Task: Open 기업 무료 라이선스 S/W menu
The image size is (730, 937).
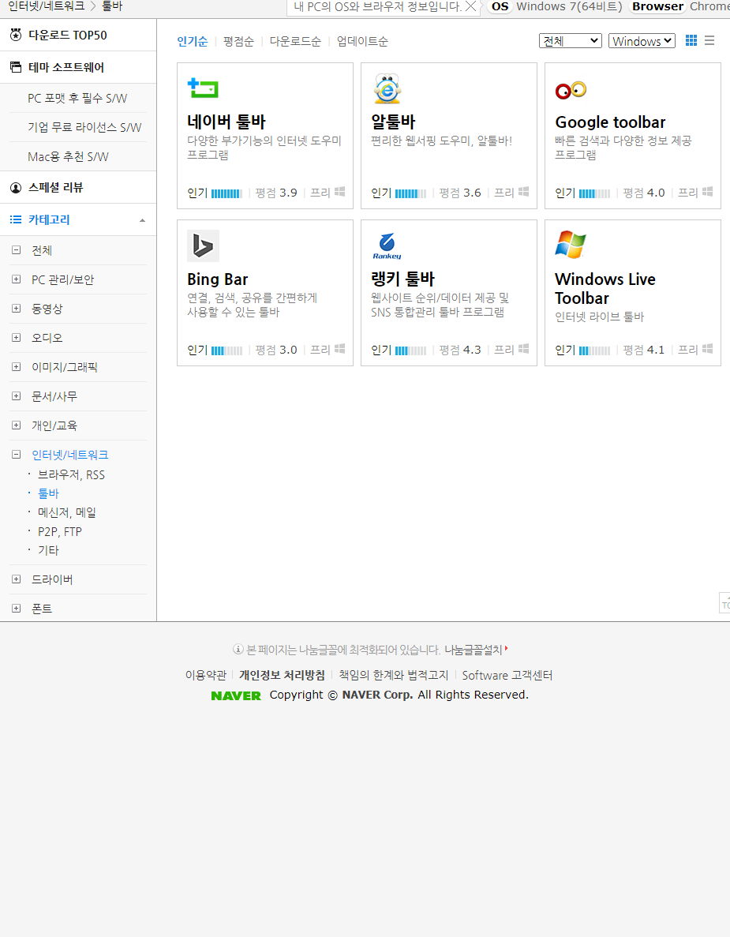Action: click(x=84, y=127)
